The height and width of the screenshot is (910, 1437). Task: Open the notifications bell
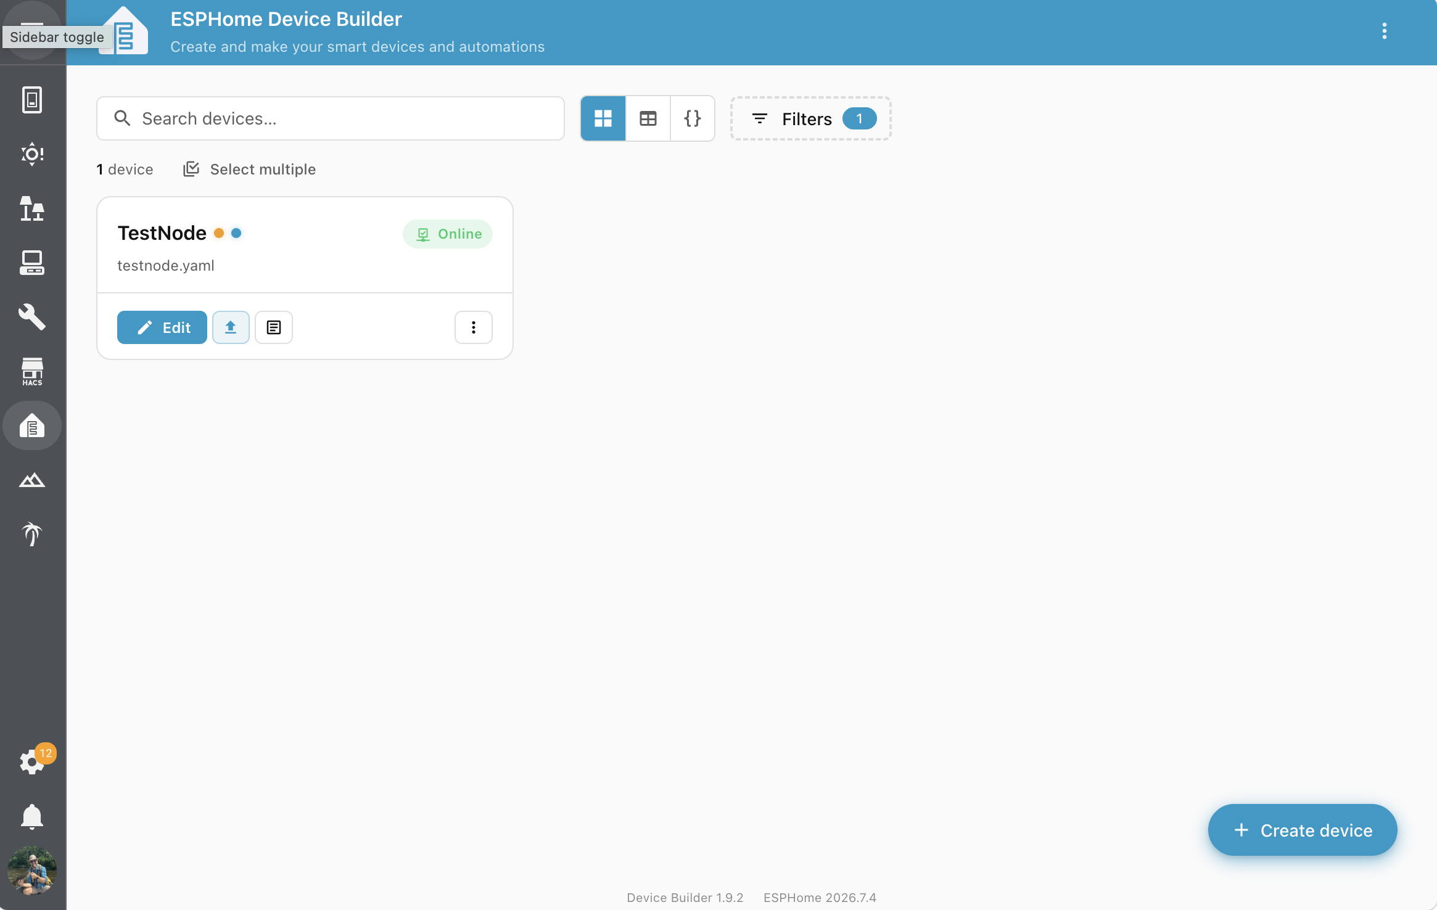click(32, 816)
